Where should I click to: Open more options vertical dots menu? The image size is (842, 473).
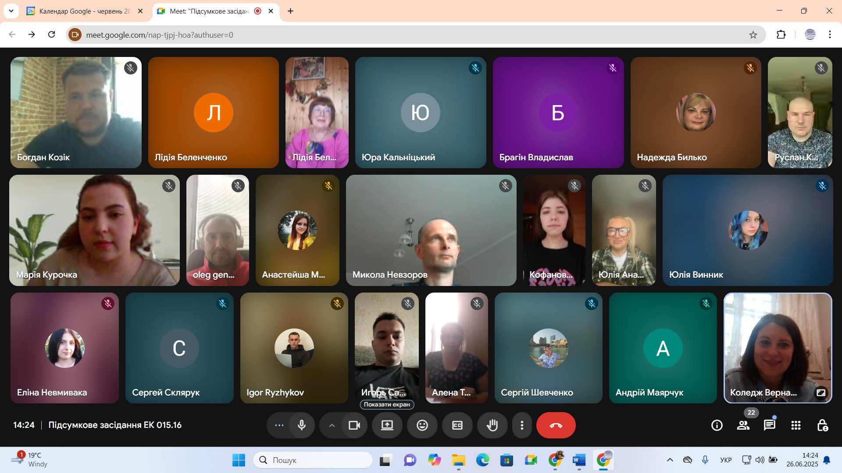(522, 425)
